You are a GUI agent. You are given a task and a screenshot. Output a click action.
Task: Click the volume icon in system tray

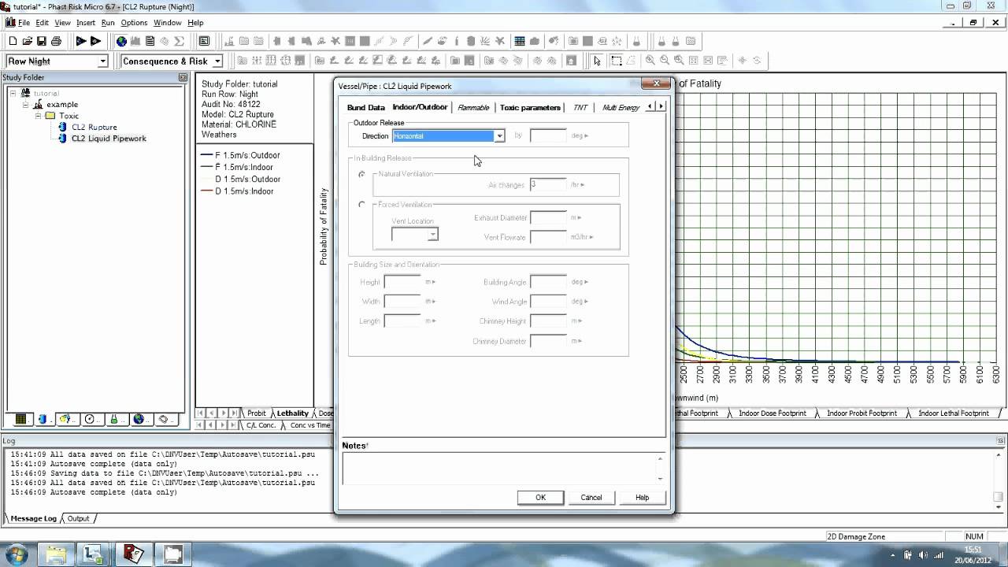coord(922,554)
